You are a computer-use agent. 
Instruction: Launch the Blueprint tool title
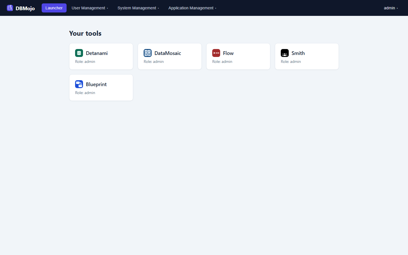click(96, 84)
